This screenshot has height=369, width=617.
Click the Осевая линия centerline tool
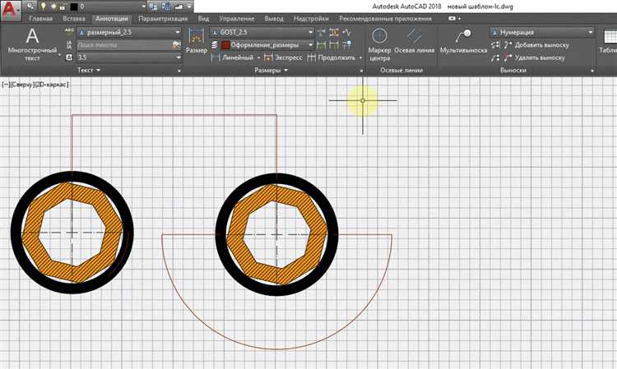pos(414,41)
